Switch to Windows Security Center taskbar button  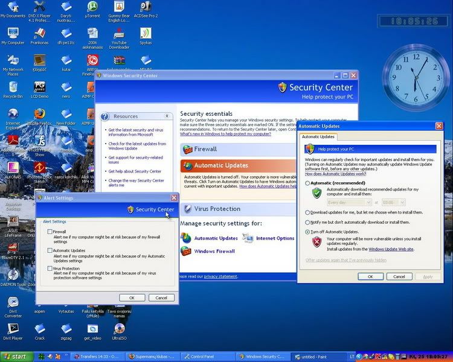[263, 357]
